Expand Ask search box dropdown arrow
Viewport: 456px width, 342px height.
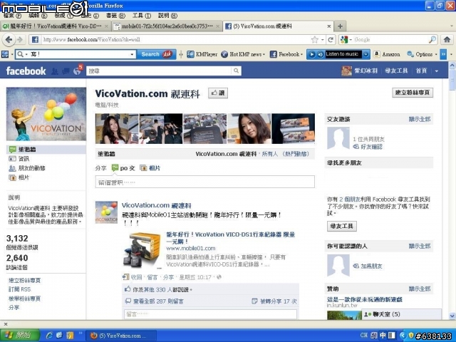[132, 54]
